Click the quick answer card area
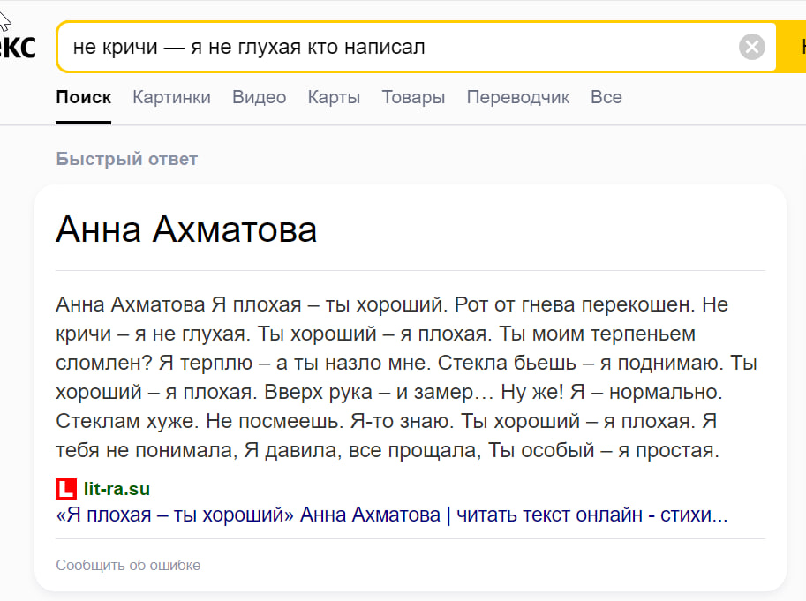The width and height of the screenshot is (806, 601). pyautogui.click(x=406, y=388)
